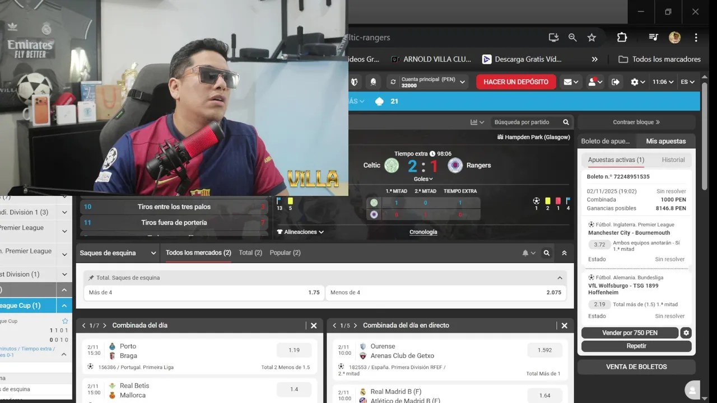Open the 11:06 time dropdown
The height and width of the screenshot is (403, 717).
tap(662, 82)
